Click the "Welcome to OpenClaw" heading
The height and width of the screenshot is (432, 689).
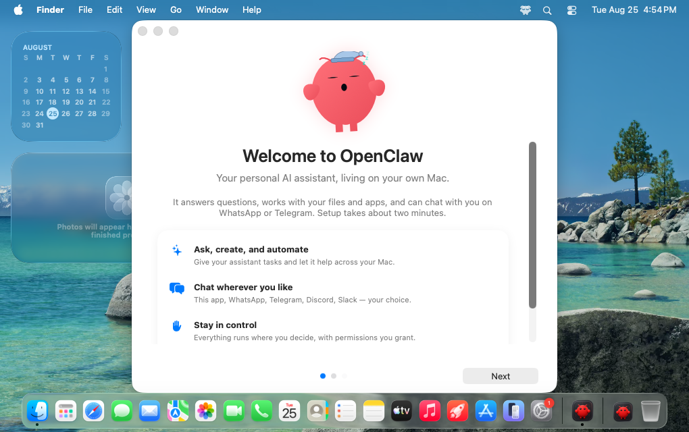[332, 156]
